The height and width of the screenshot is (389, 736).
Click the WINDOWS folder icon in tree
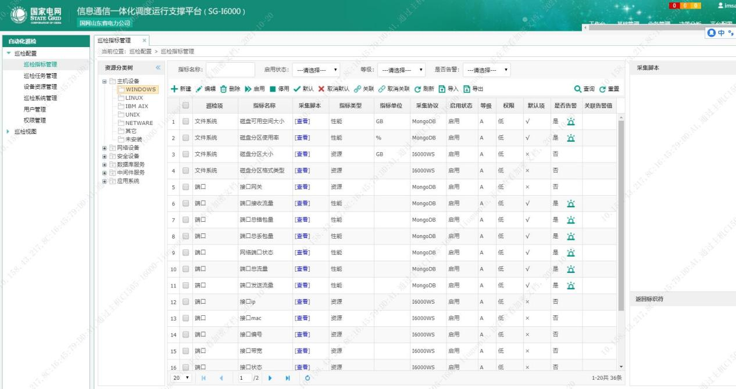(121, 89)
